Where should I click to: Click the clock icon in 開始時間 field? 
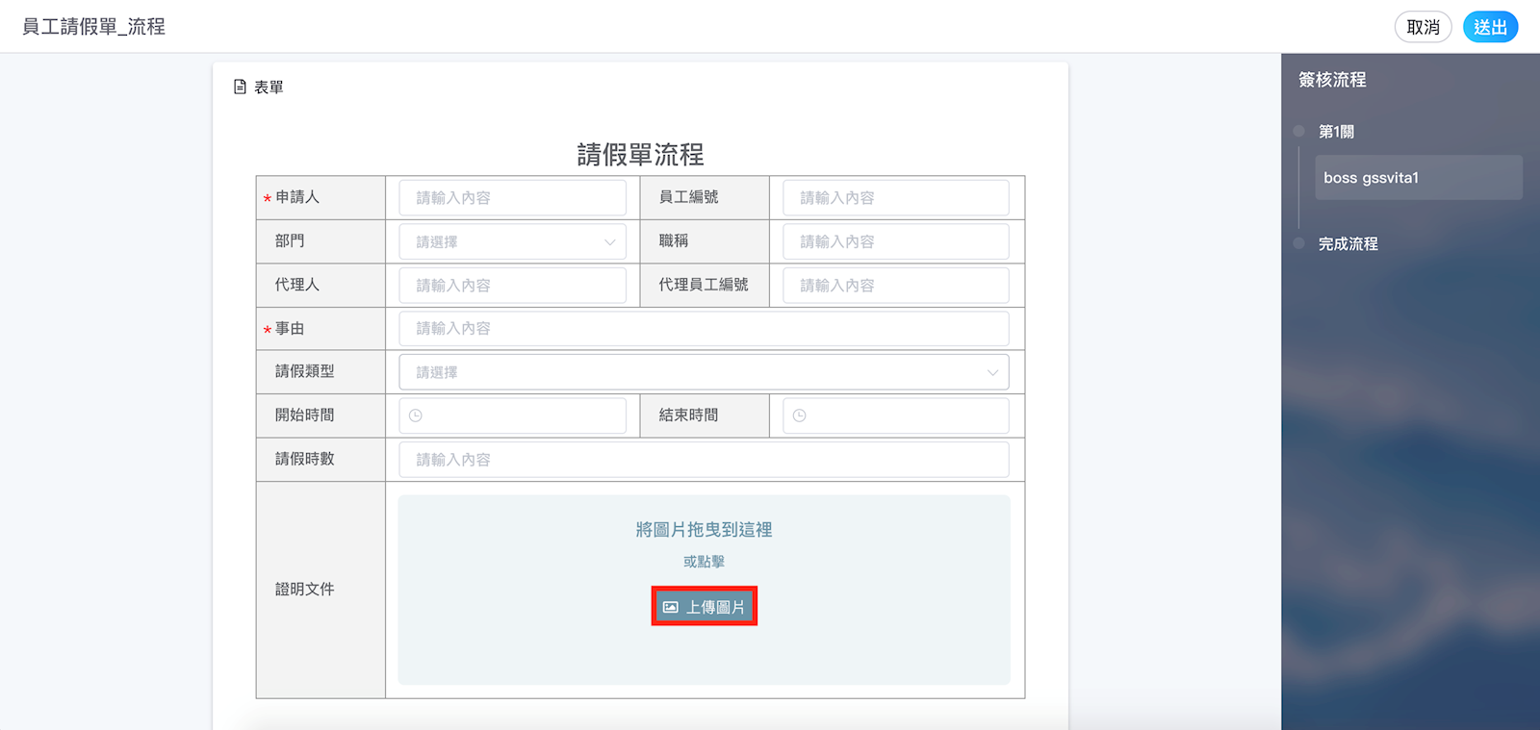tap(416, 415)
